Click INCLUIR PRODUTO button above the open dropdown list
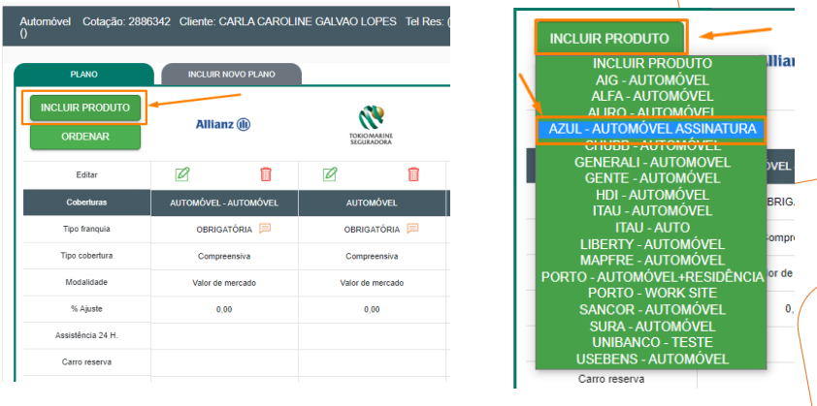Screen dimensions: 817x406 point(609,38)
